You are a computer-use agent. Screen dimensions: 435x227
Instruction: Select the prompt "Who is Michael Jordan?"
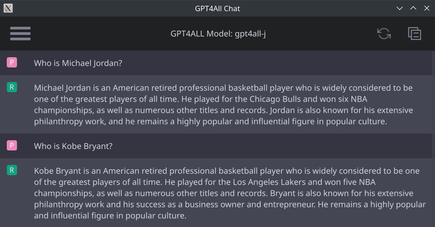(78, 63)
